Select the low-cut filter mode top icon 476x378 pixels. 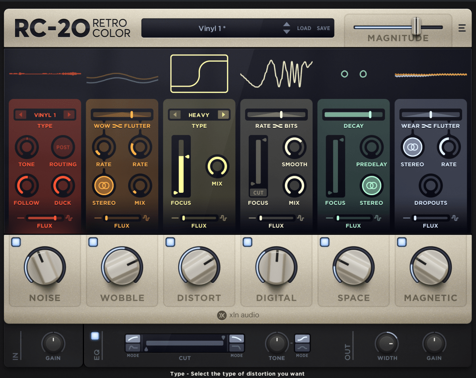tap(133, 338)
